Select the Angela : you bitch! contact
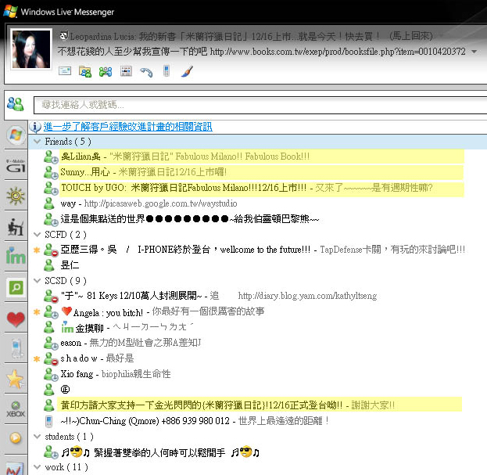 [154, 311]
